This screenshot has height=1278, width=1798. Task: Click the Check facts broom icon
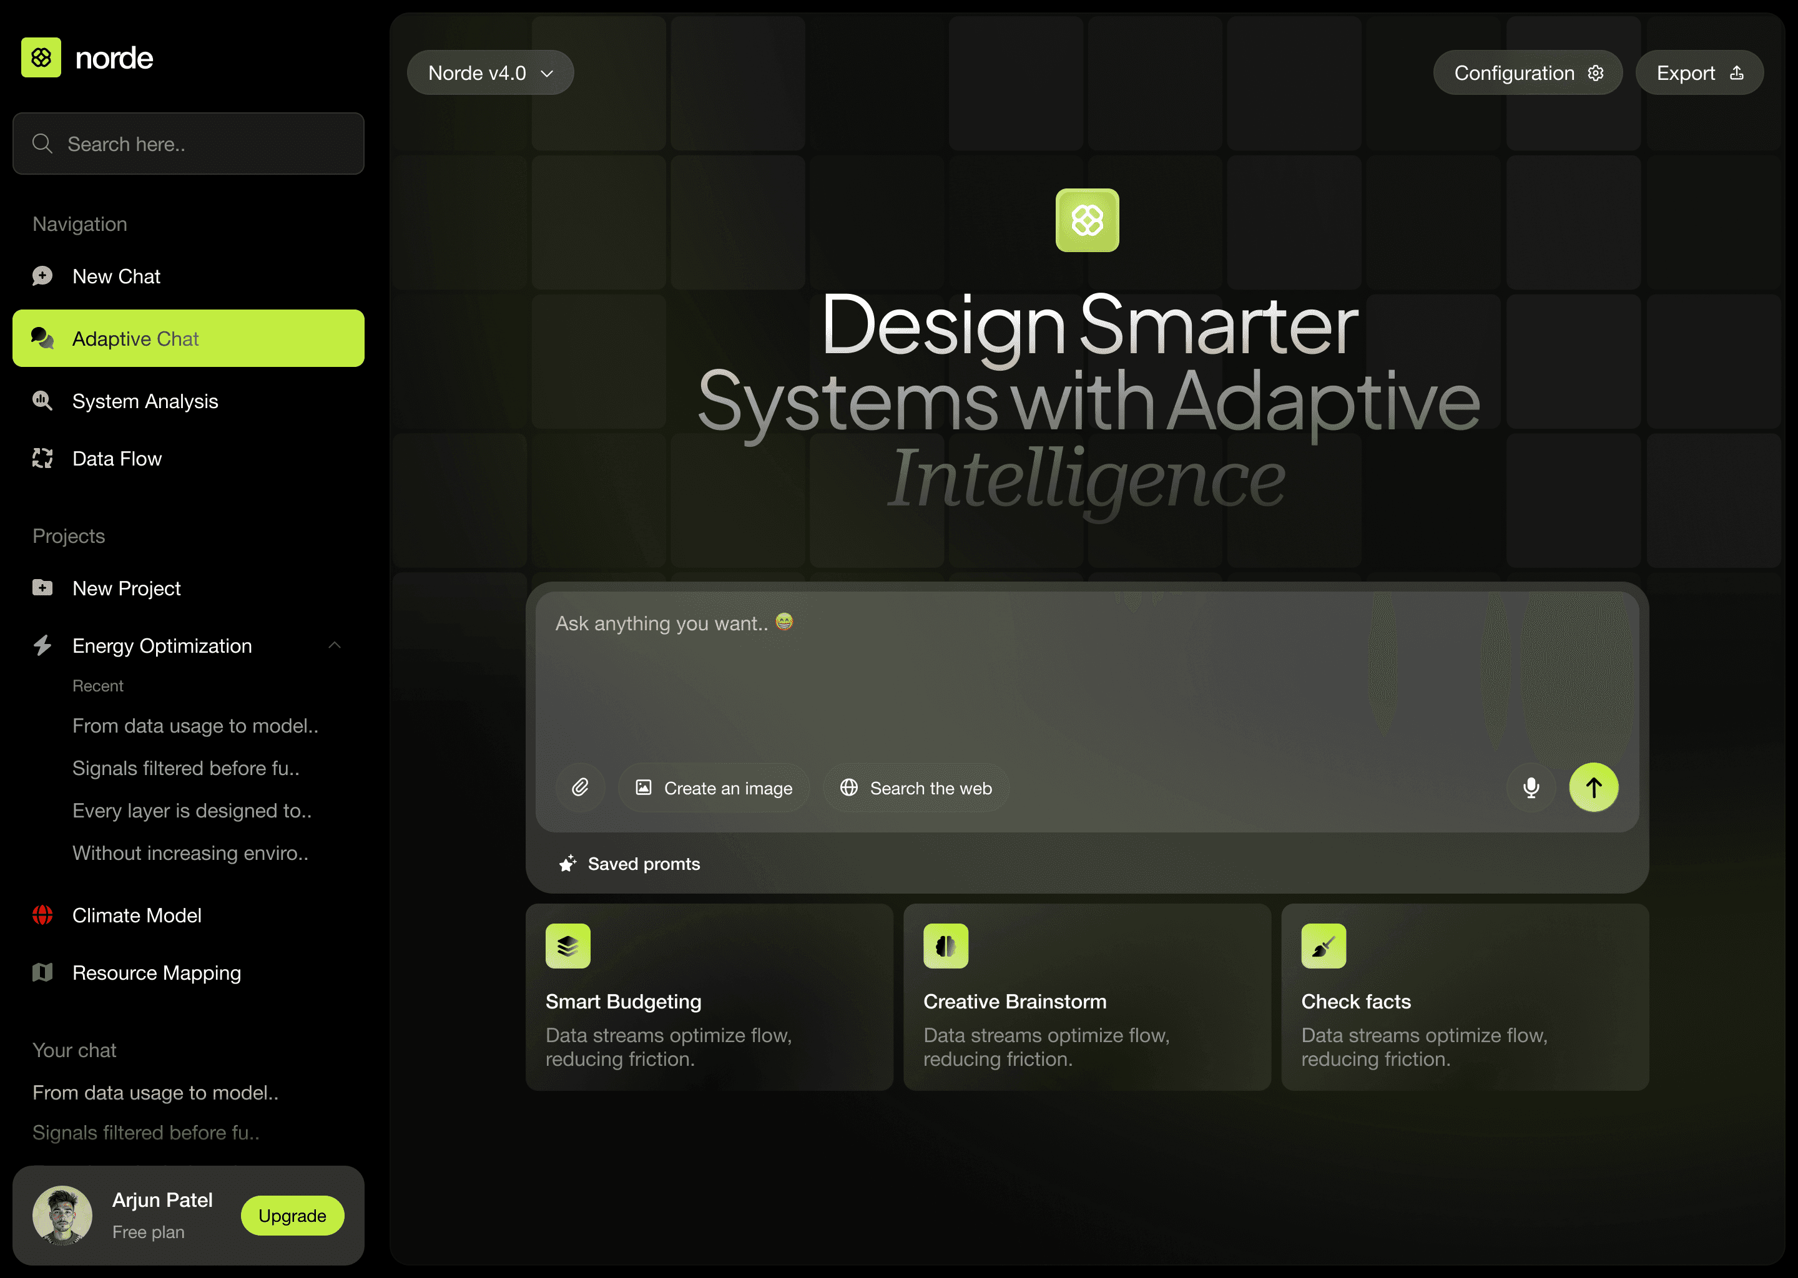pyautogui.click(x=1324, y=946)
